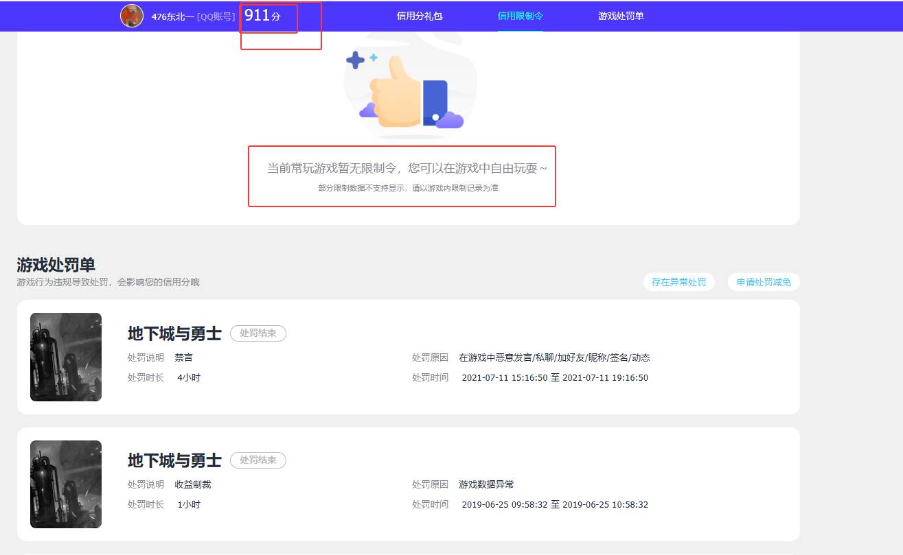Click the 当前常玩游戏暂无限制令 notice box
Image resolution: width=903 pixels, height=555 pixels.
click(x=402, y=175)
